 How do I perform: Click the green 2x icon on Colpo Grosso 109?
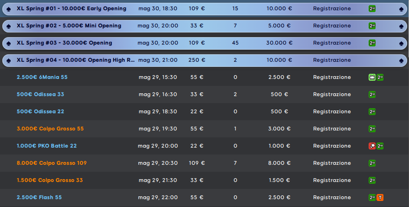click(372, 163)
